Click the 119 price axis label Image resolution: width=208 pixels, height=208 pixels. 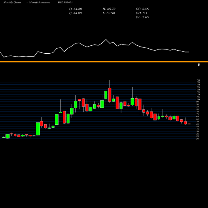point(198,92)
